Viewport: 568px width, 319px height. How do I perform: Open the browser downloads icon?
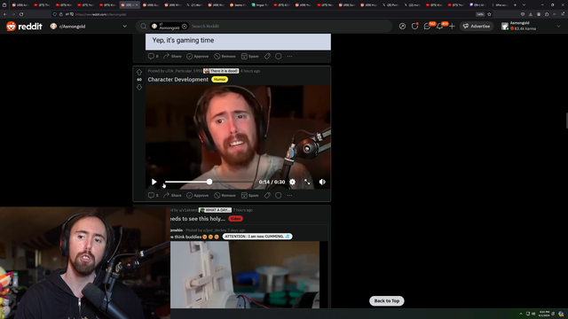[531, 14]
